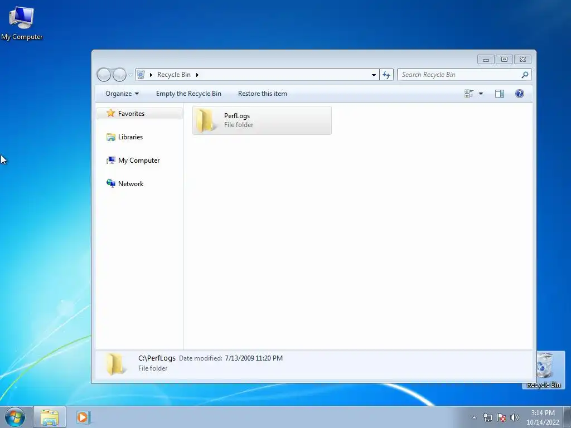The height and width of the screenshot is (428, 571).
Task: Go back with the Back arrow button
Action: [x=104, y=75]
